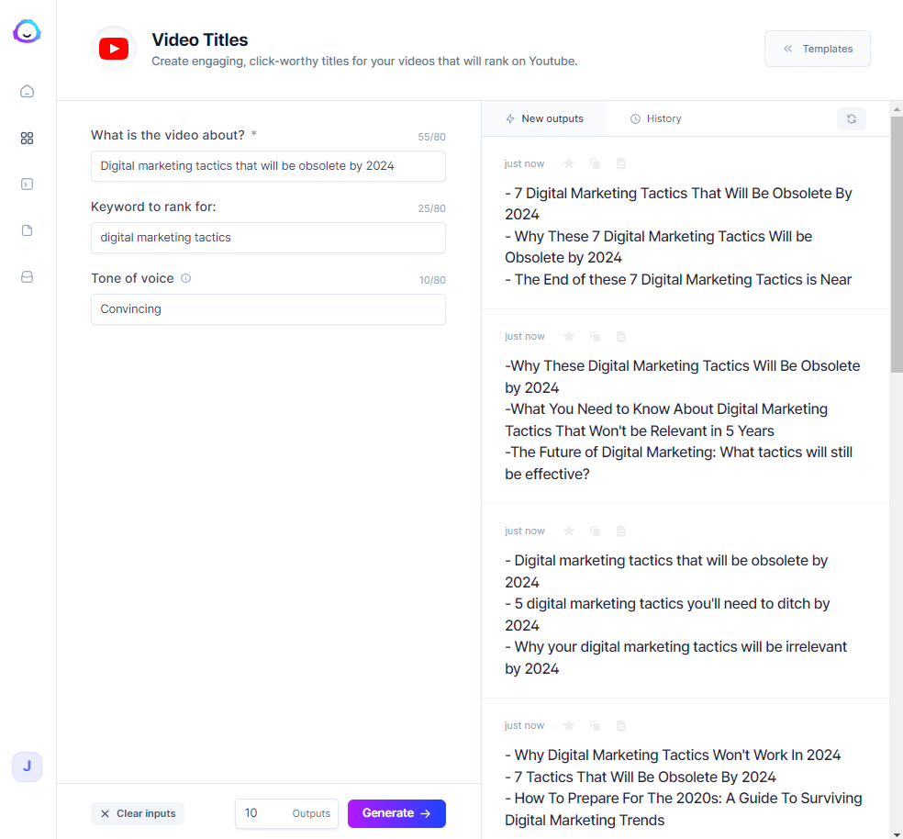Open the Outputs count selector

[286, 813]
